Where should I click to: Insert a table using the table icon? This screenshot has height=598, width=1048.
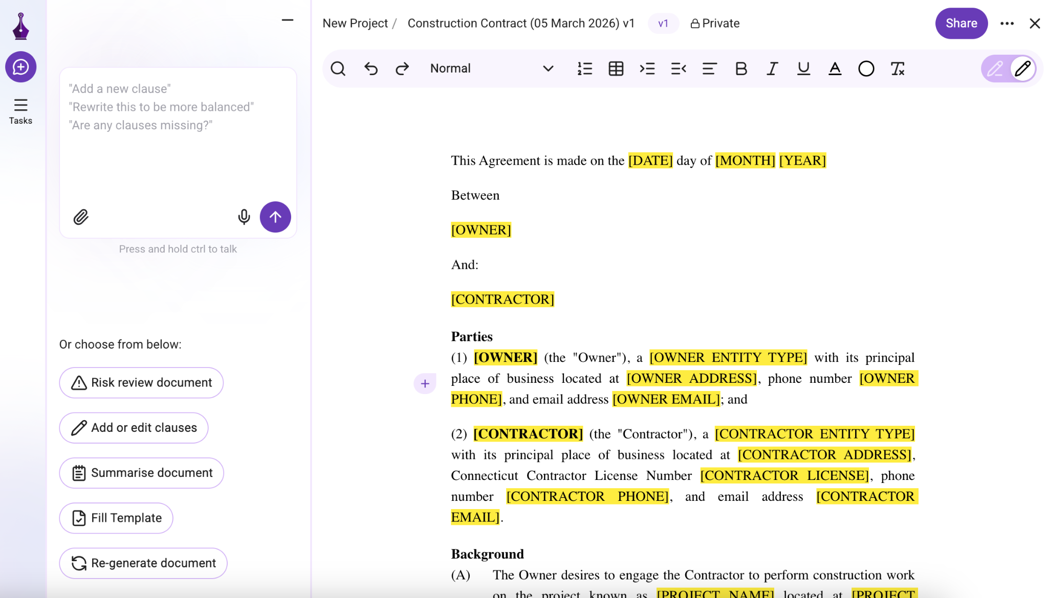point(616,68)
